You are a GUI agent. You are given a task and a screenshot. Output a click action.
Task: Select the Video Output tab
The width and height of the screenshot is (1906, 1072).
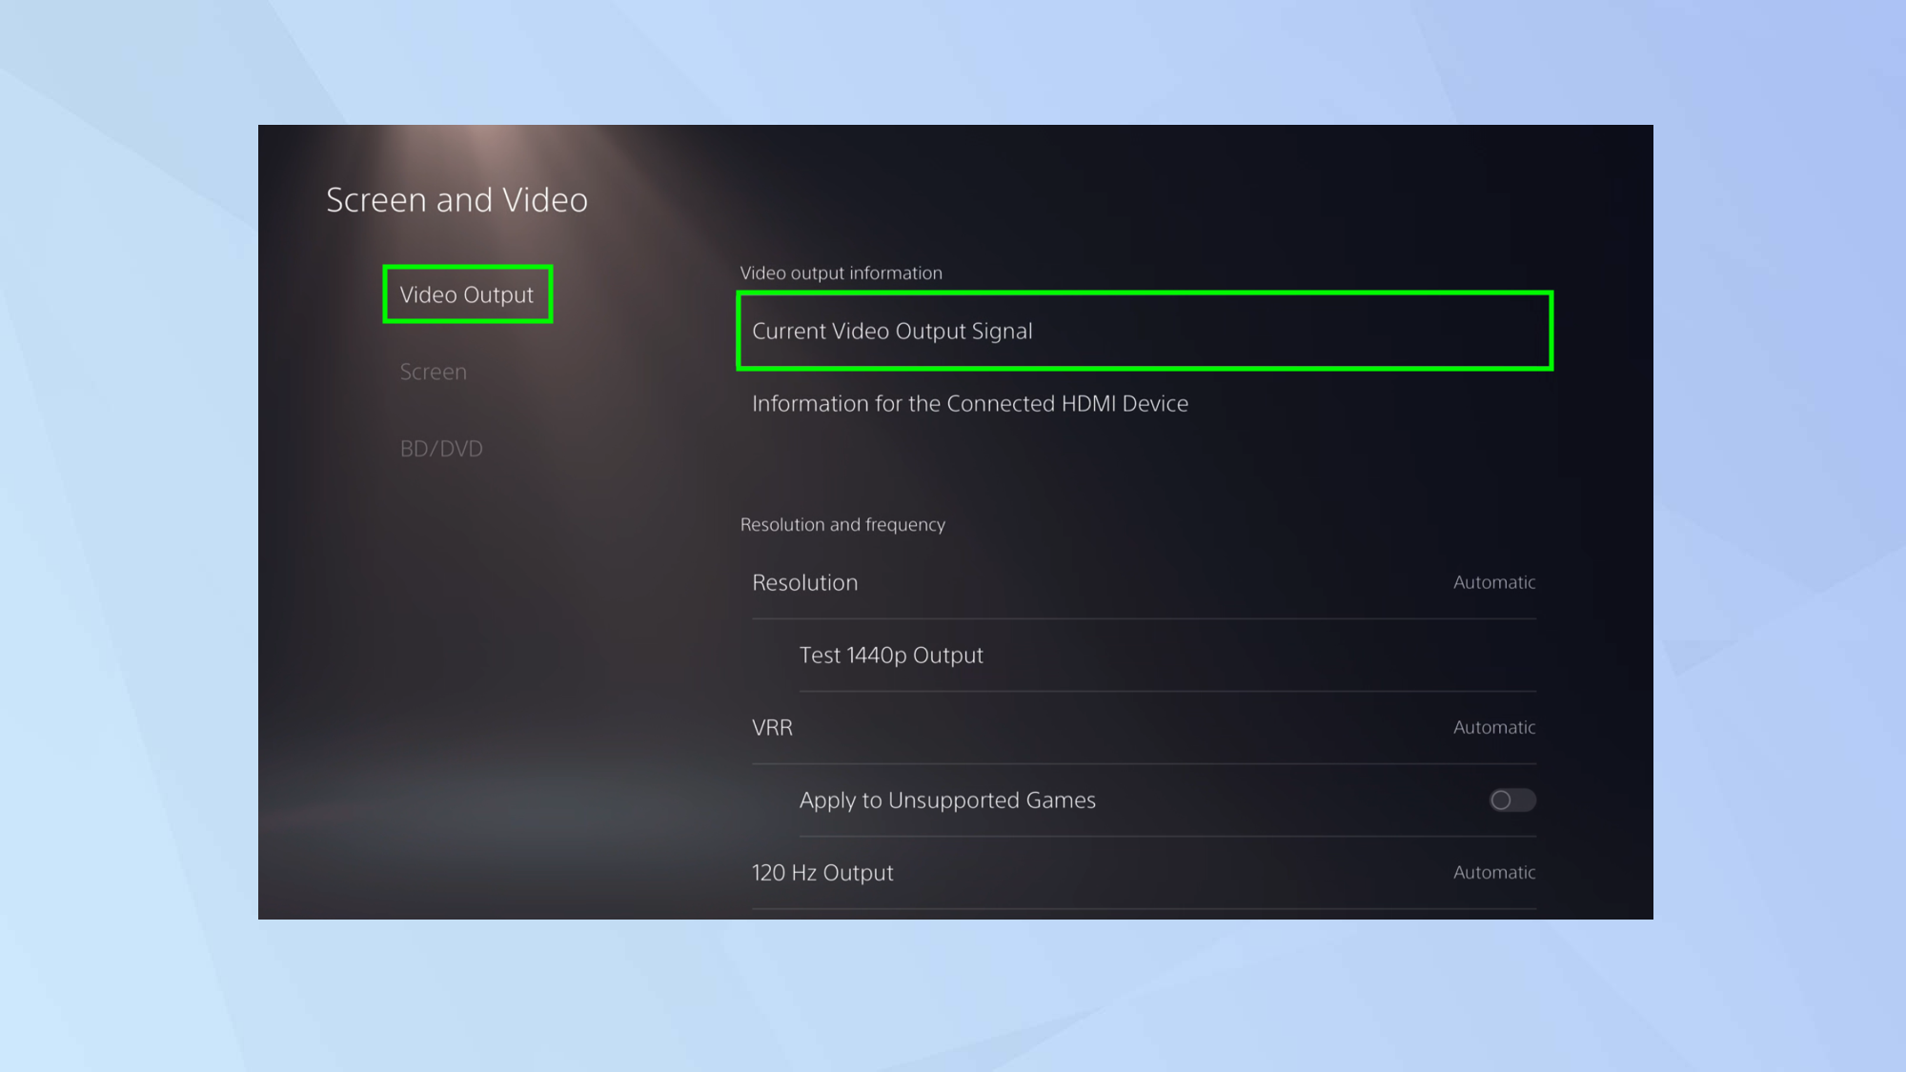tap(467, 294)
